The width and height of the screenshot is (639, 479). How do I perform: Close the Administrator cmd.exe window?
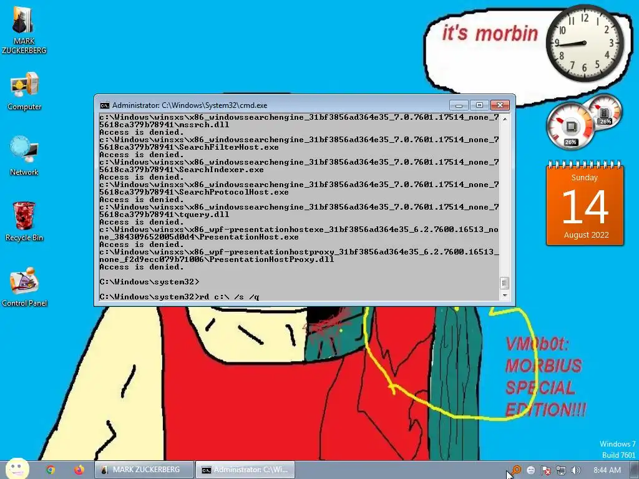pos(500,105)
